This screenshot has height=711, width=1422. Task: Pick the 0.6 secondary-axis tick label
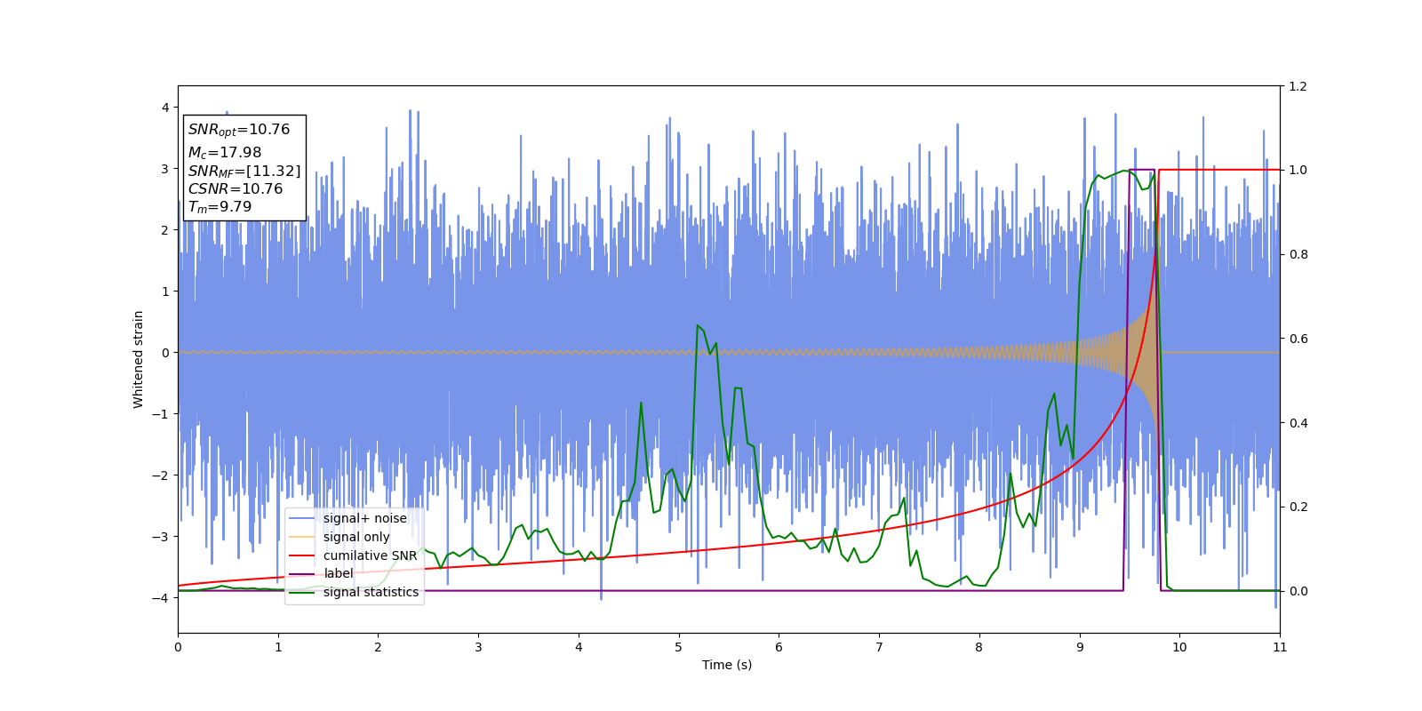pyautogui.click(x=1298, y=339)
